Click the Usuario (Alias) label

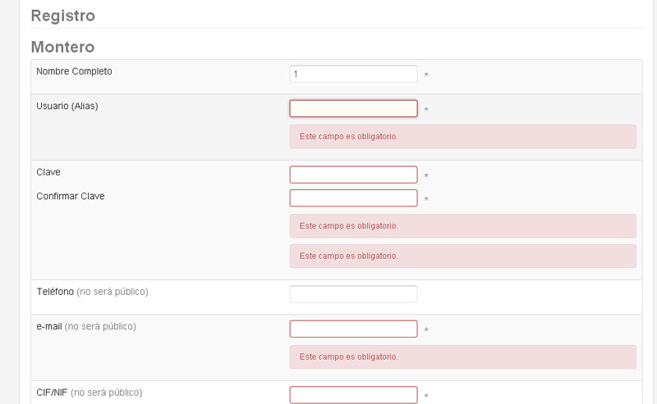(67, 107)
